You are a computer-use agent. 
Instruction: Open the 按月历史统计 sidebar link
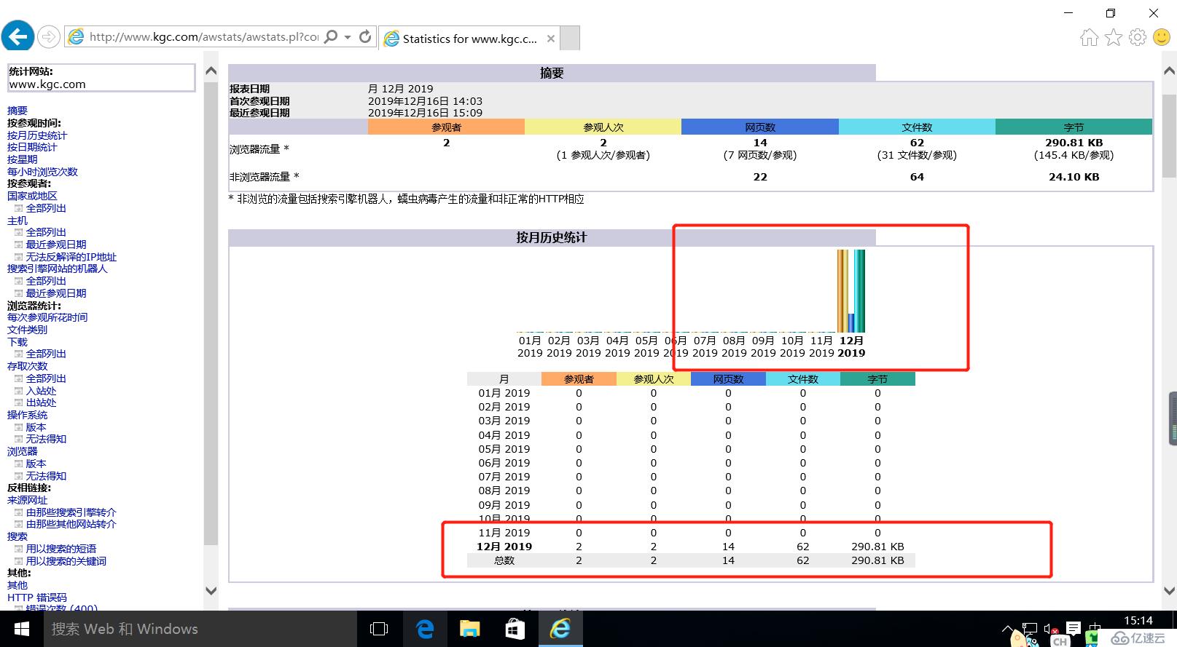pos(37,135)
